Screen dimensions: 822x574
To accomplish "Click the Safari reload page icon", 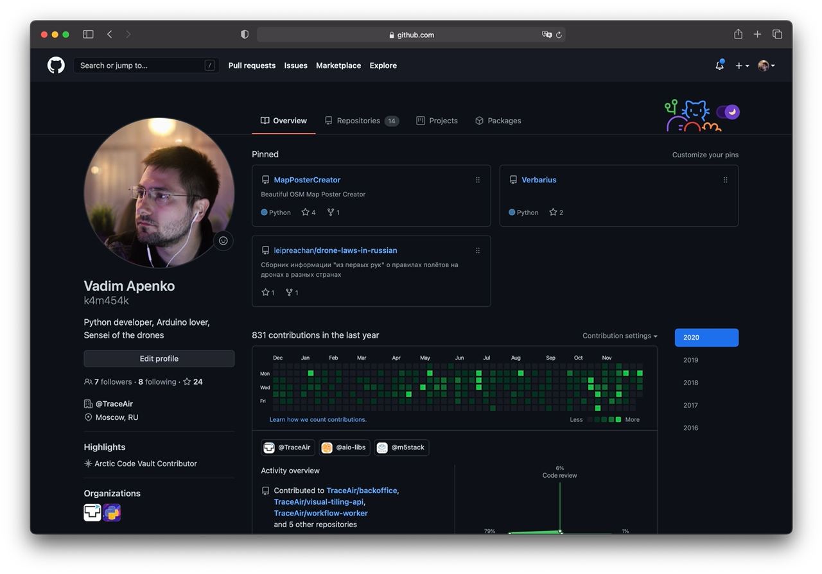I will pos(559,35).
